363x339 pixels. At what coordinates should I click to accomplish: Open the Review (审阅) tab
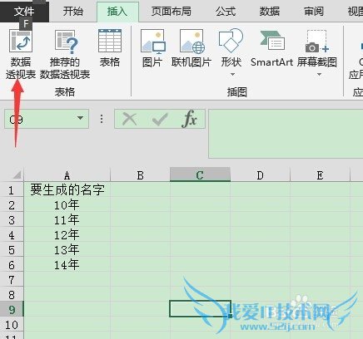pos(314,12)
